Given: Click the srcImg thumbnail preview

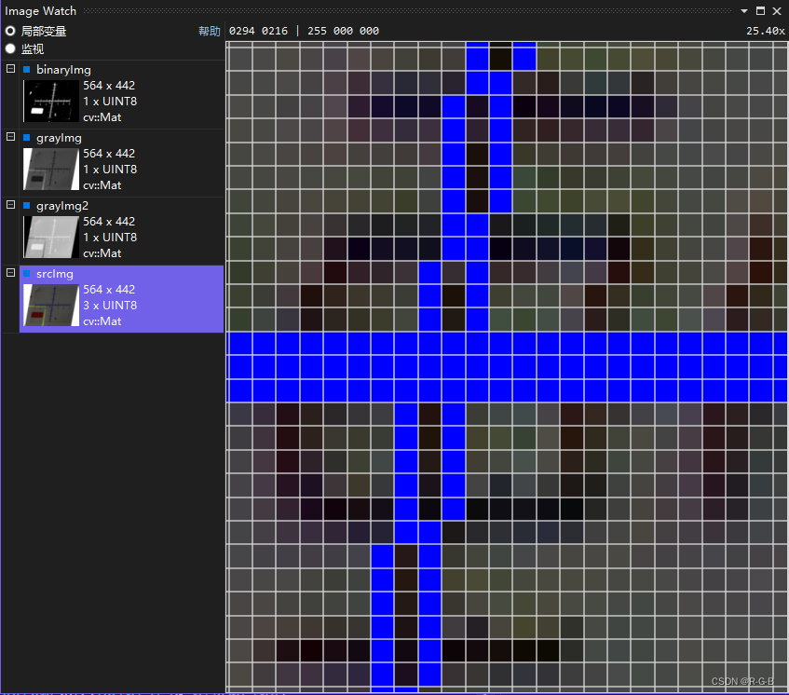Looking at the screenshot, I should point(51,305).
